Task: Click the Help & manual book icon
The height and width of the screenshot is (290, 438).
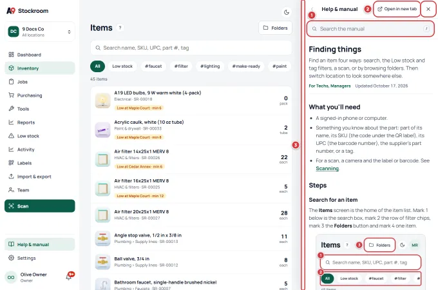Action: (x=11, y=244)
